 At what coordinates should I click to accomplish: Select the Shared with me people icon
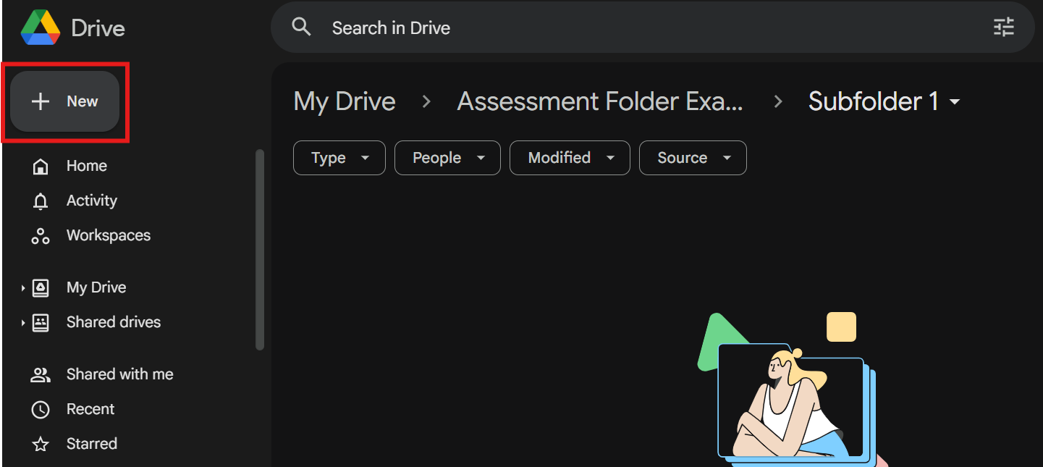41,374
